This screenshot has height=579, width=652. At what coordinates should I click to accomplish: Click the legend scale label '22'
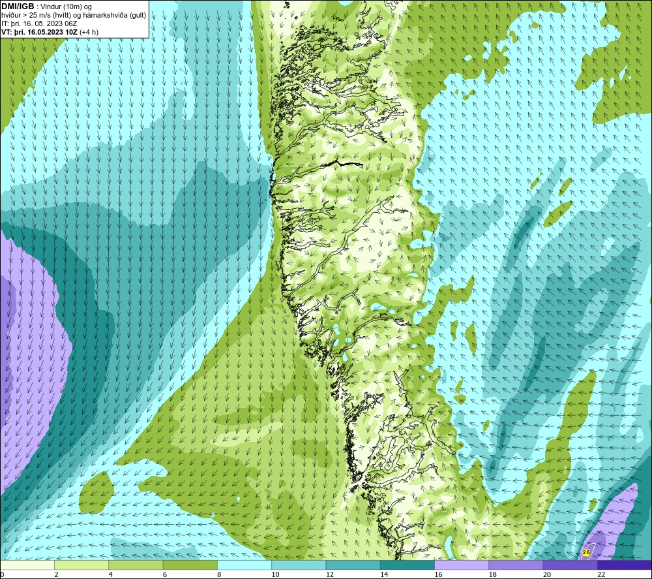point(601,574)
